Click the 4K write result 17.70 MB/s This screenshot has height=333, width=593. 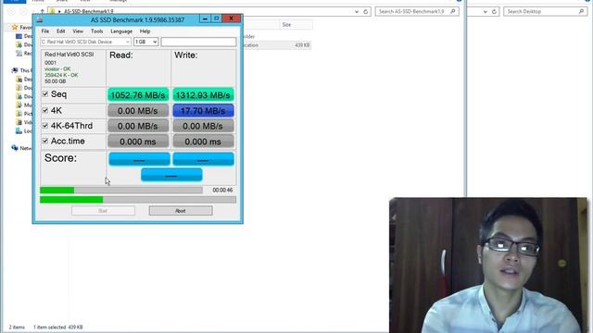click(x=203, y=111)
